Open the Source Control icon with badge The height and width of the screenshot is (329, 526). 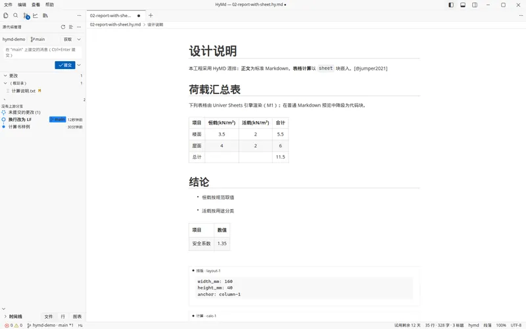[x=26, y=16]
